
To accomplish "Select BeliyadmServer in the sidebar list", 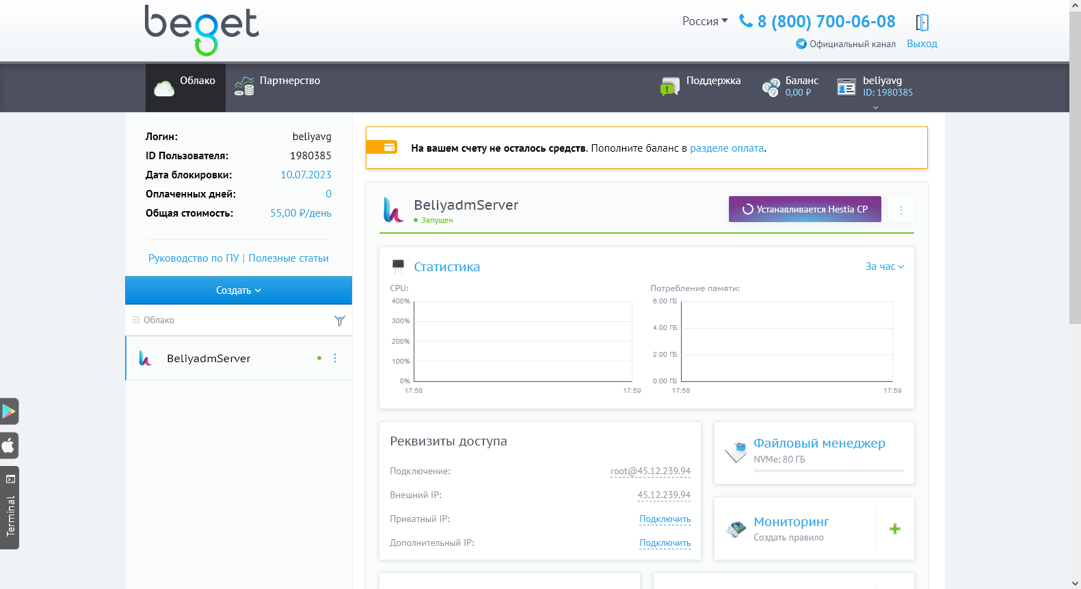I will pyautogui.click(x=239, y=358).
